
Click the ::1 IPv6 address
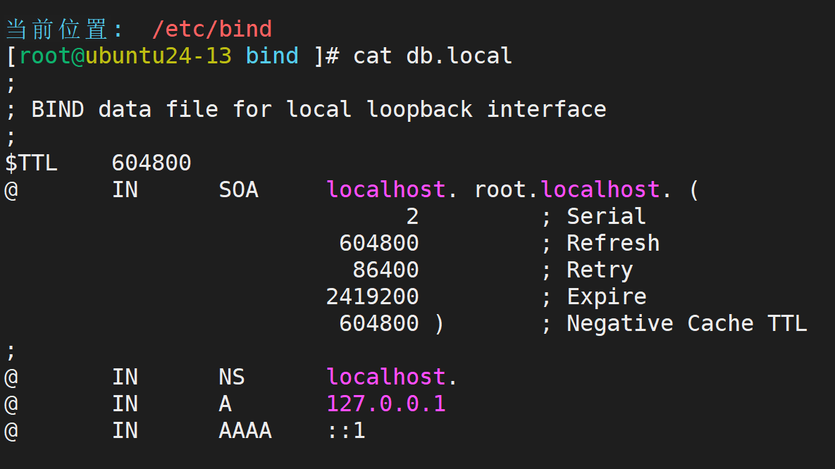(x=346, y=431)
